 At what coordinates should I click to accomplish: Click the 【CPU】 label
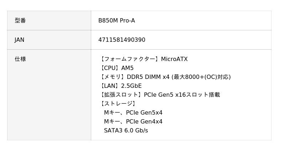pyautogui.click(x=110, y=68)
